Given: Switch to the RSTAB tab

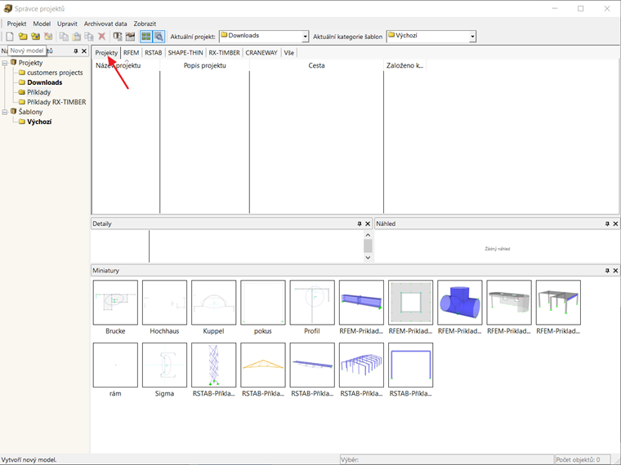Looking at the screenshot, I should point(154,52).
